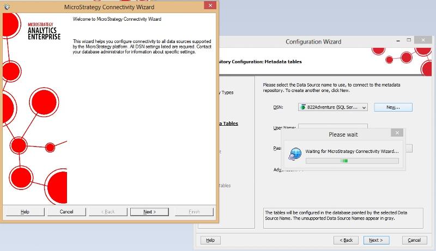
Task: Click Help in the Connectivity Wizard
Action: (25, 212)
